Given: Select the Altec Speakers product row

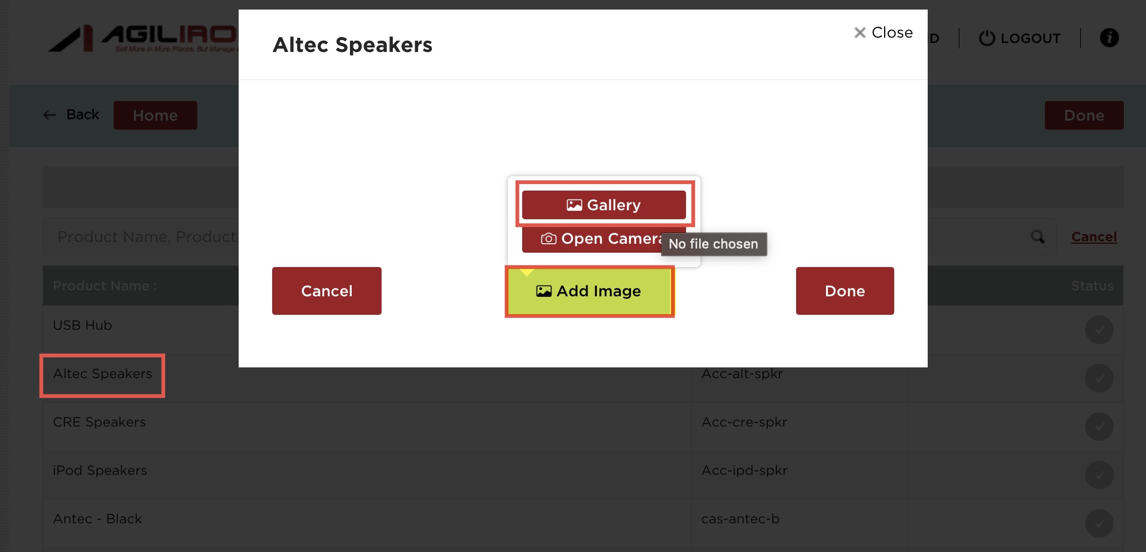Looking at the screenshot, I should 583,378.
